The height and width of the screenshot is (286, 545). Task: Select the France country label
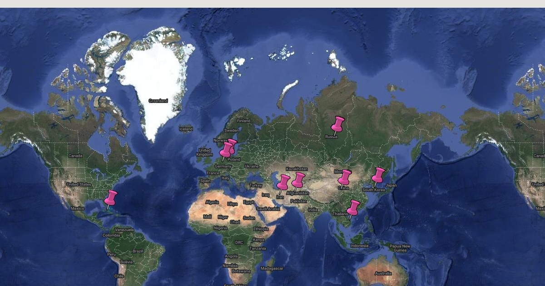coord(213,173)
